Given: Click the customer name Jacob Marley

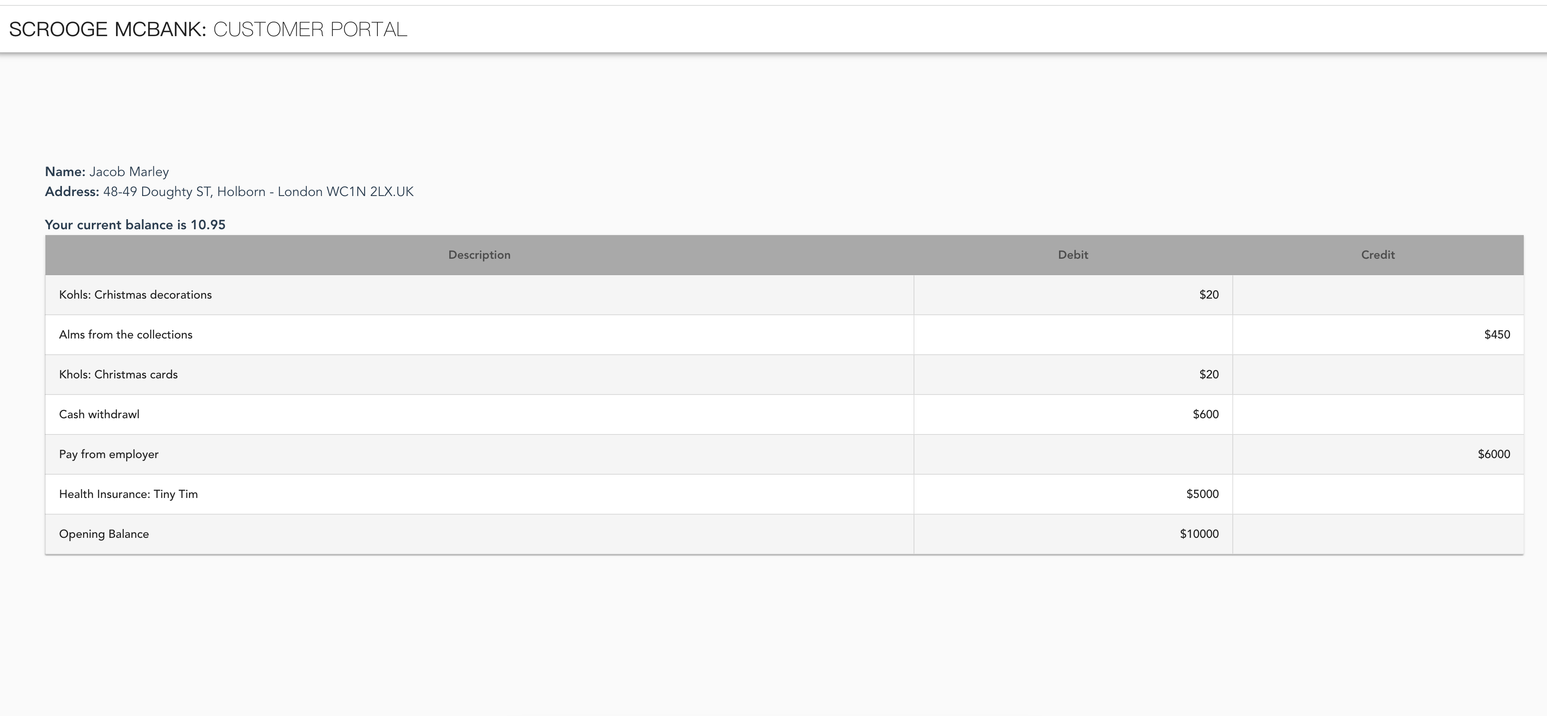Looking at the screenshot, I should 128,172.
